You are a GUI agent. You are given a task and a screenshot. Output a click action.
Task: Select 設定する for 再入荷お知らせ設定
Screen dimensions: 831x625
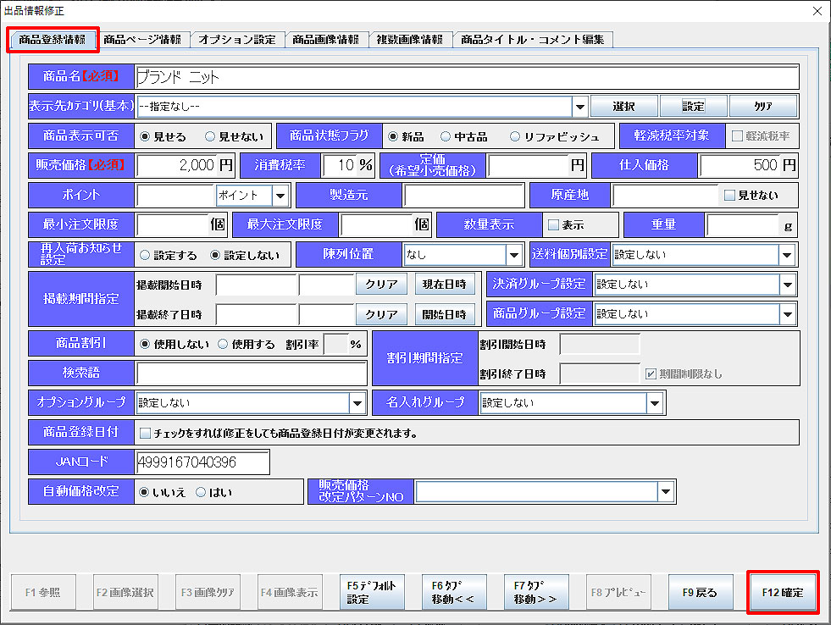click(146, 254)
